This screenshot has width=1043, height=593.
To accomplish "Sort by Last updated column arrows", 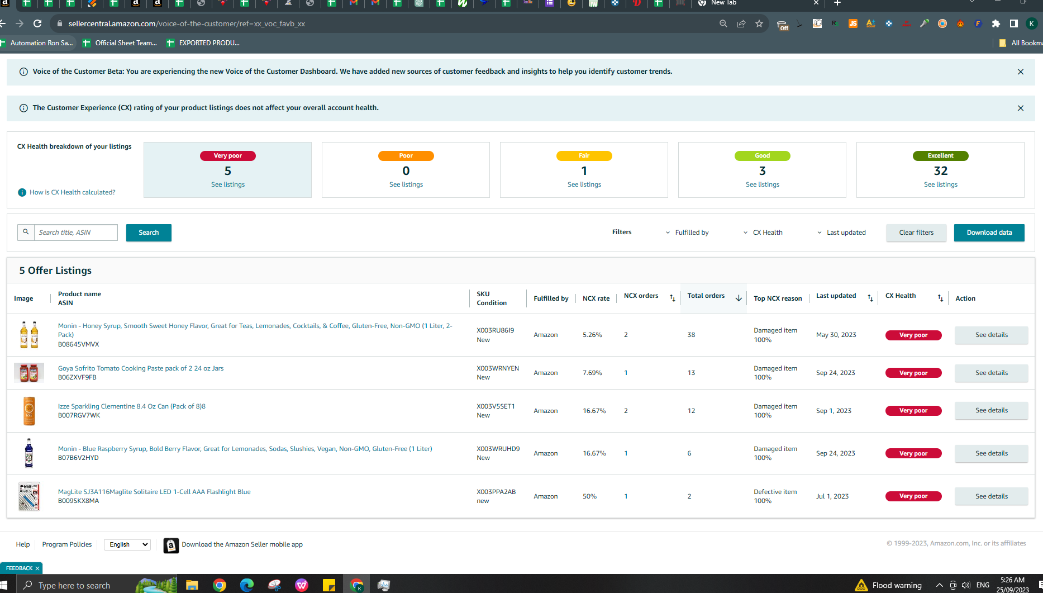I will coord(870,298).
